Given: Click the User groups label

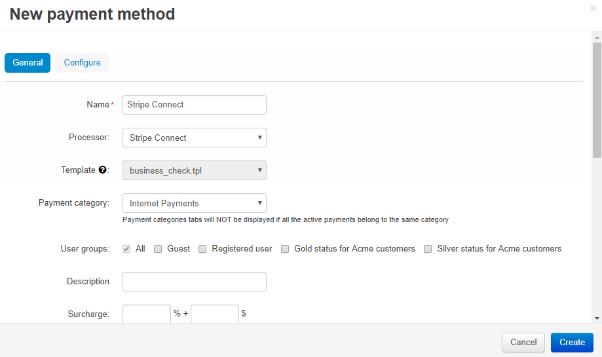Looking at the screenshot, I should pyautogui.click(x=85, y=249).
